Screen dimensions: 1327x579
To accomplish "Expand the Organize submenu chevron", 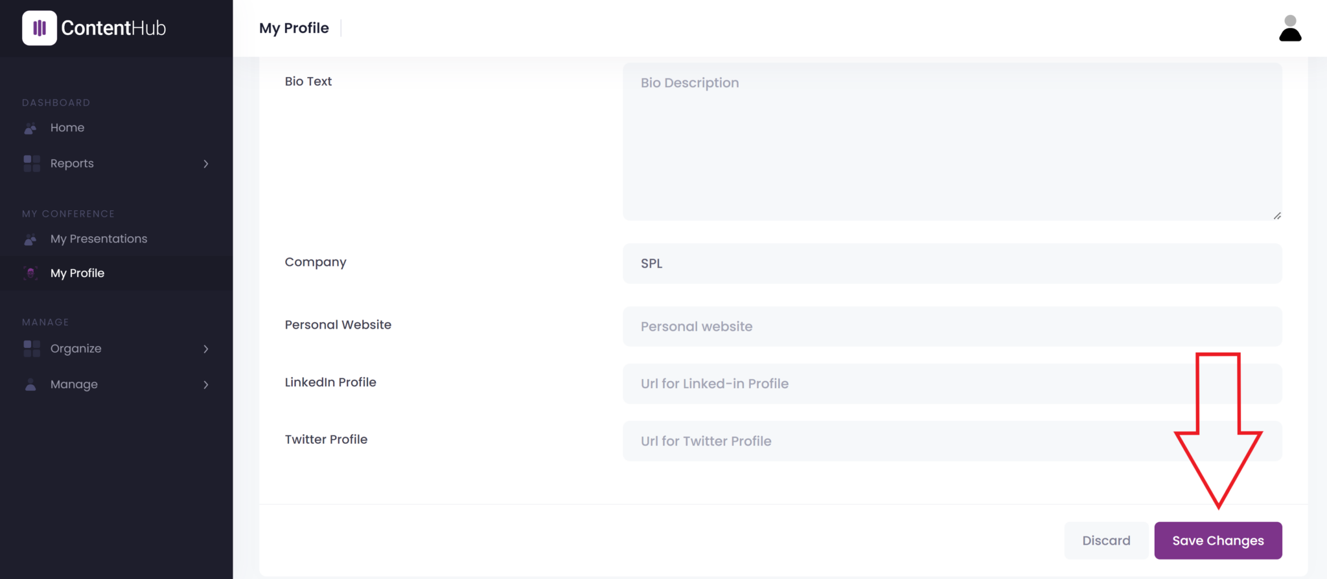I will (x=206, y=349).
